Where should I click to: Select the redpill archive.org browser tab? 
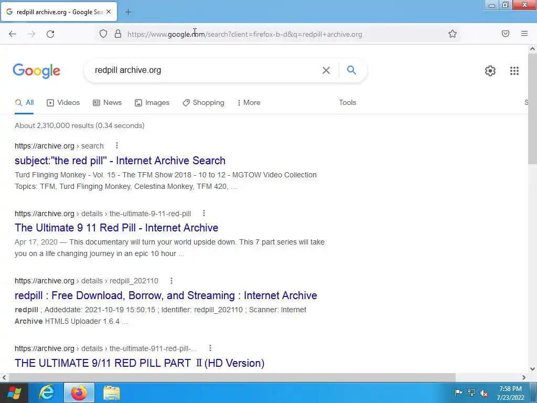pyautogui.click(x=59, y=12)
